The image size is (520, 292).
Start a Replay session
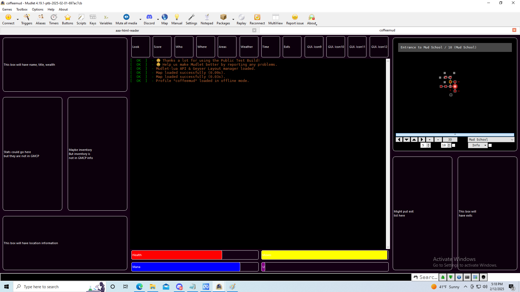241,19
